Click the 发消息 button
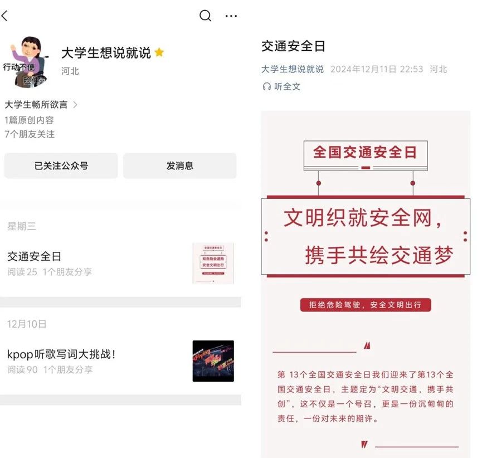The image size is (482, 458). tap(180, 165)
